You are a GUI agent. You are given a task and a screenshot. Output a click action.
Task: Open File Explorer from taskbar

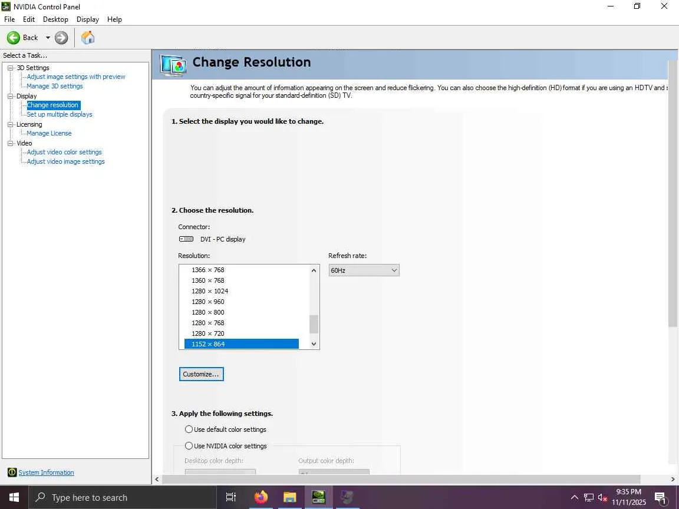tap(290, 497)
